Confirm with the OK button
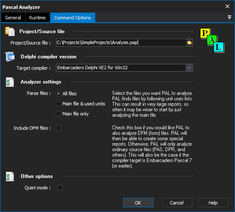235x212 pixels. coord(138,203)
